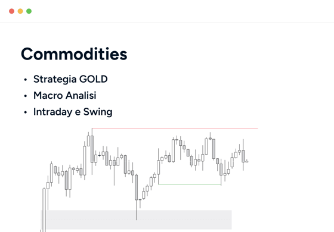Click the green maximize window dot

coord(29,11)
